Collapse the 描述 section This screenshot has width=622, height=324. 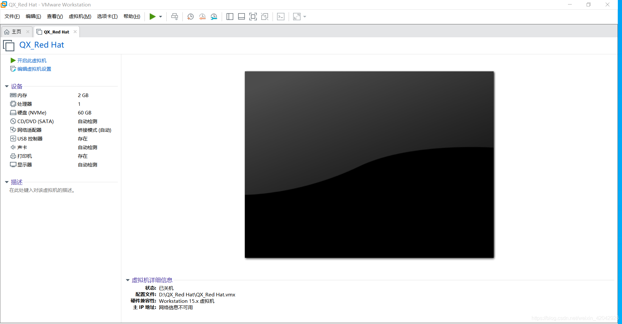click(x=6, y=182)
